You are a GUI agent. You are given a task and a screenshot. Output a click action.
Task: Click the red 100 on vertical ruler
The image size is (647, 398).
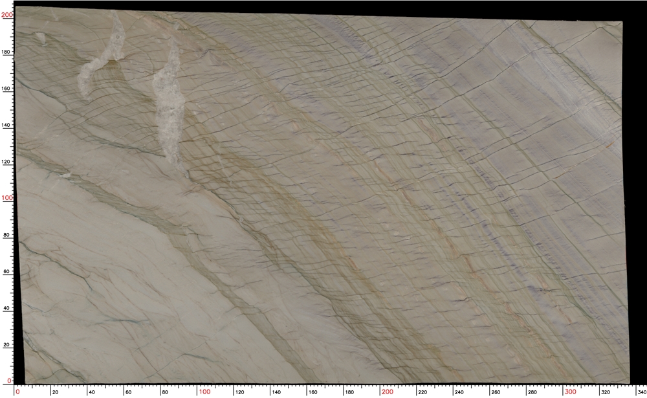(x=7, y=198)
